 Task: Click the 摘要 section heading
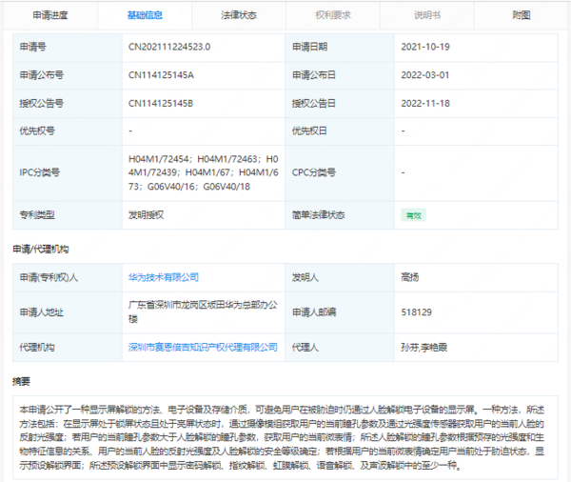point(22,382)
